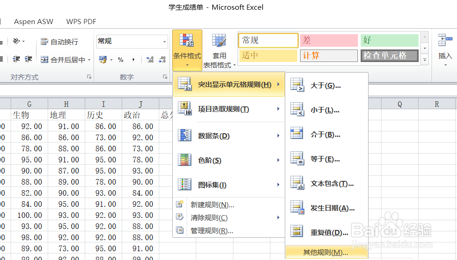Image resolution: width=457 pixels, height=260 pixels.
Task: Choose the 发生日期(A) date occurring rule
Action: tap(326, 208)
